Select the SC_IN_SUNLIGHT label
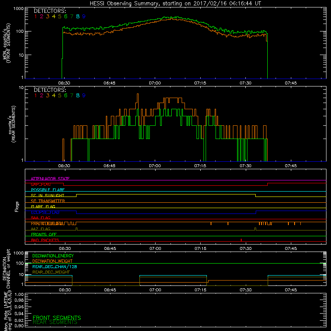Image resolution: width=331 pixels, height=331 pixels. [48, 195]
